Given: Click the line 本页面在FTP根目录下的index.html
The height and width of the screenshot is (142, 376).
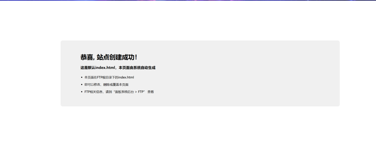Looking at the screenshot, I should pos(109,77).
